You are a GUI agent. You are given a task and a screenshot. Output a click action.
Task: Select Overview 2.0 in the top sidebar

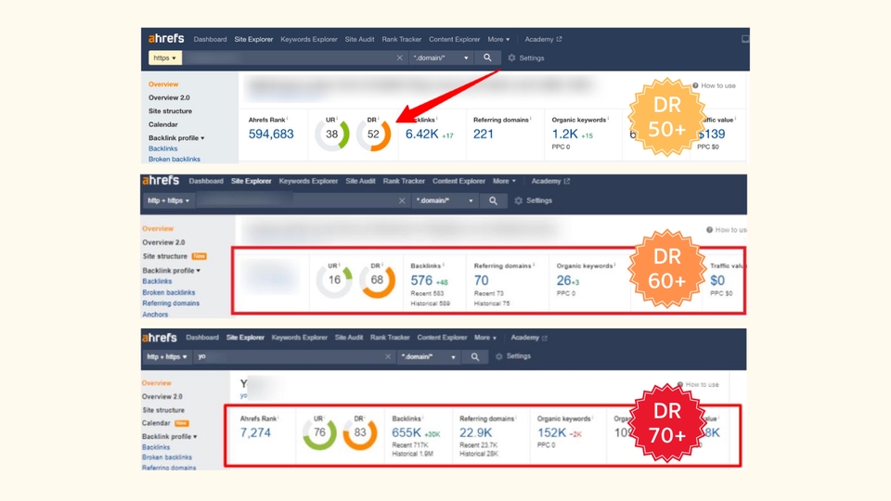click(169, 97)
